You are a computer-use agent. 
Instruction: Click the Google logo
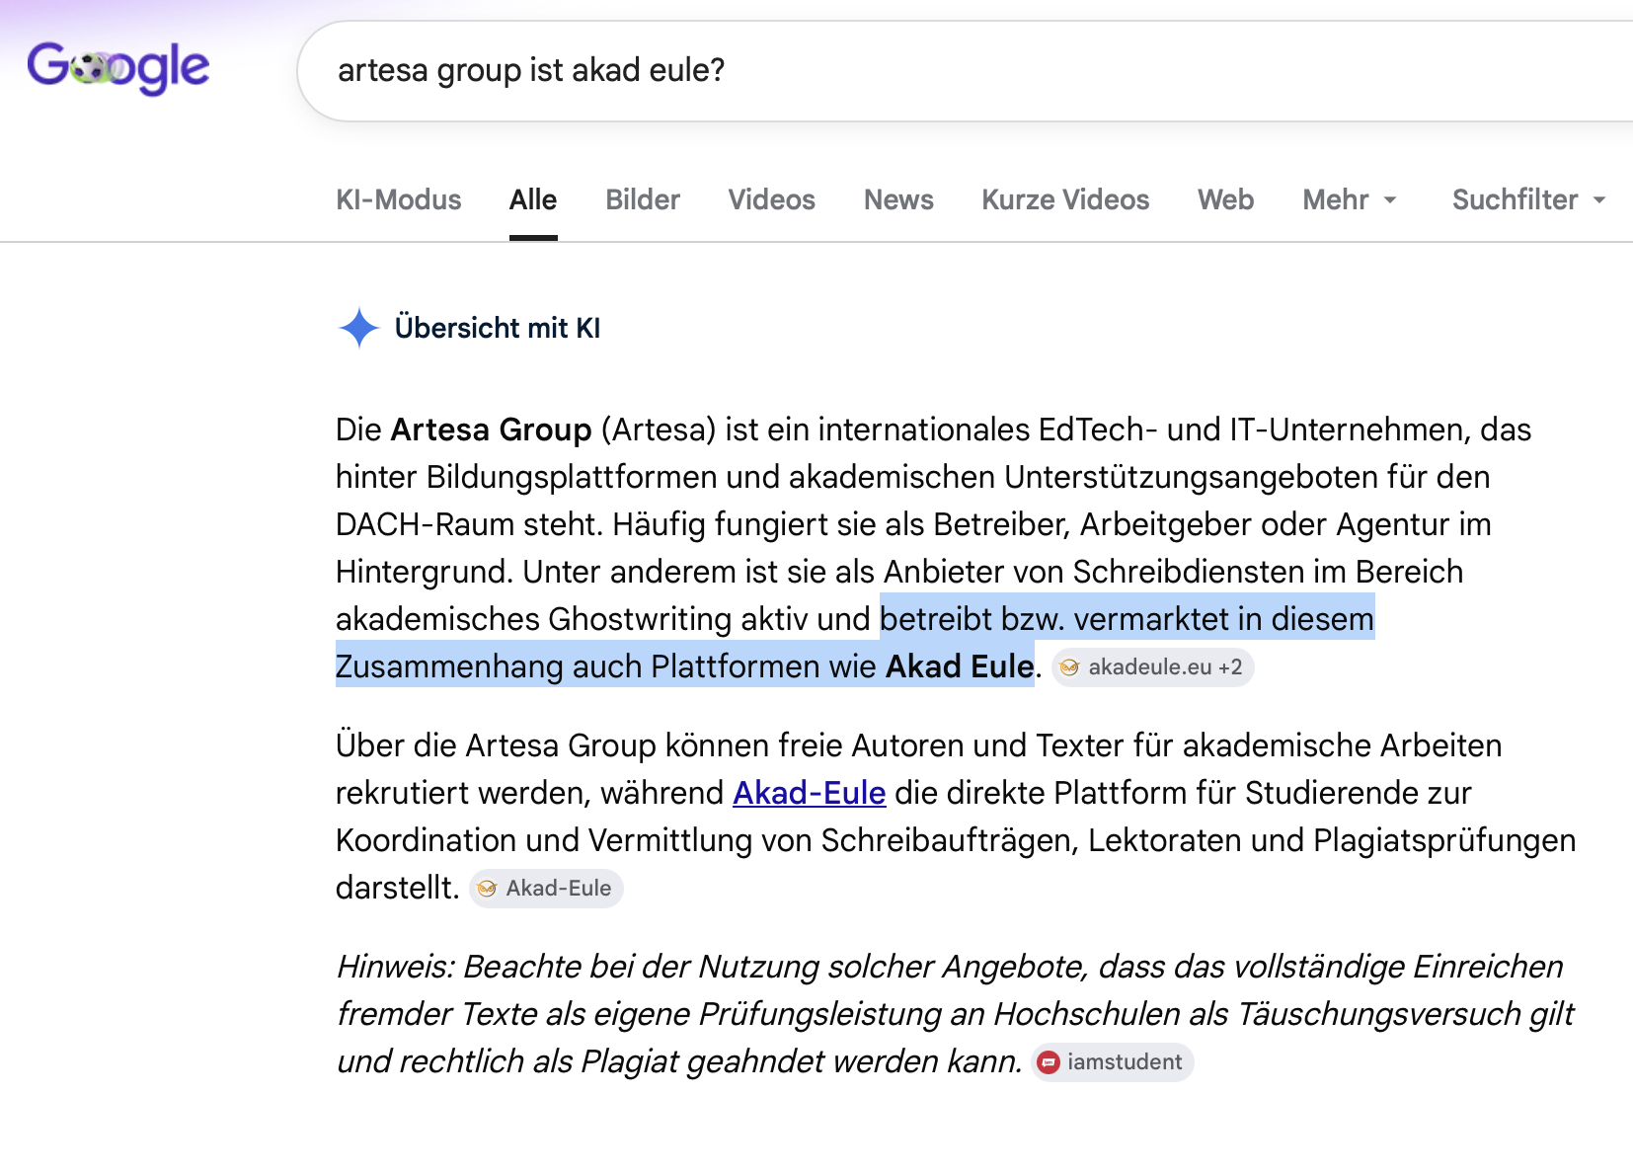118,68
